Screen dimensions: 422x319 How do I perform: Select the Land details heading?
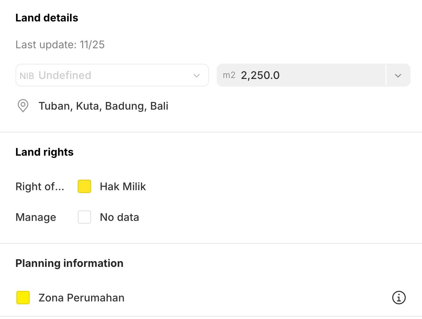click(47, 18)
